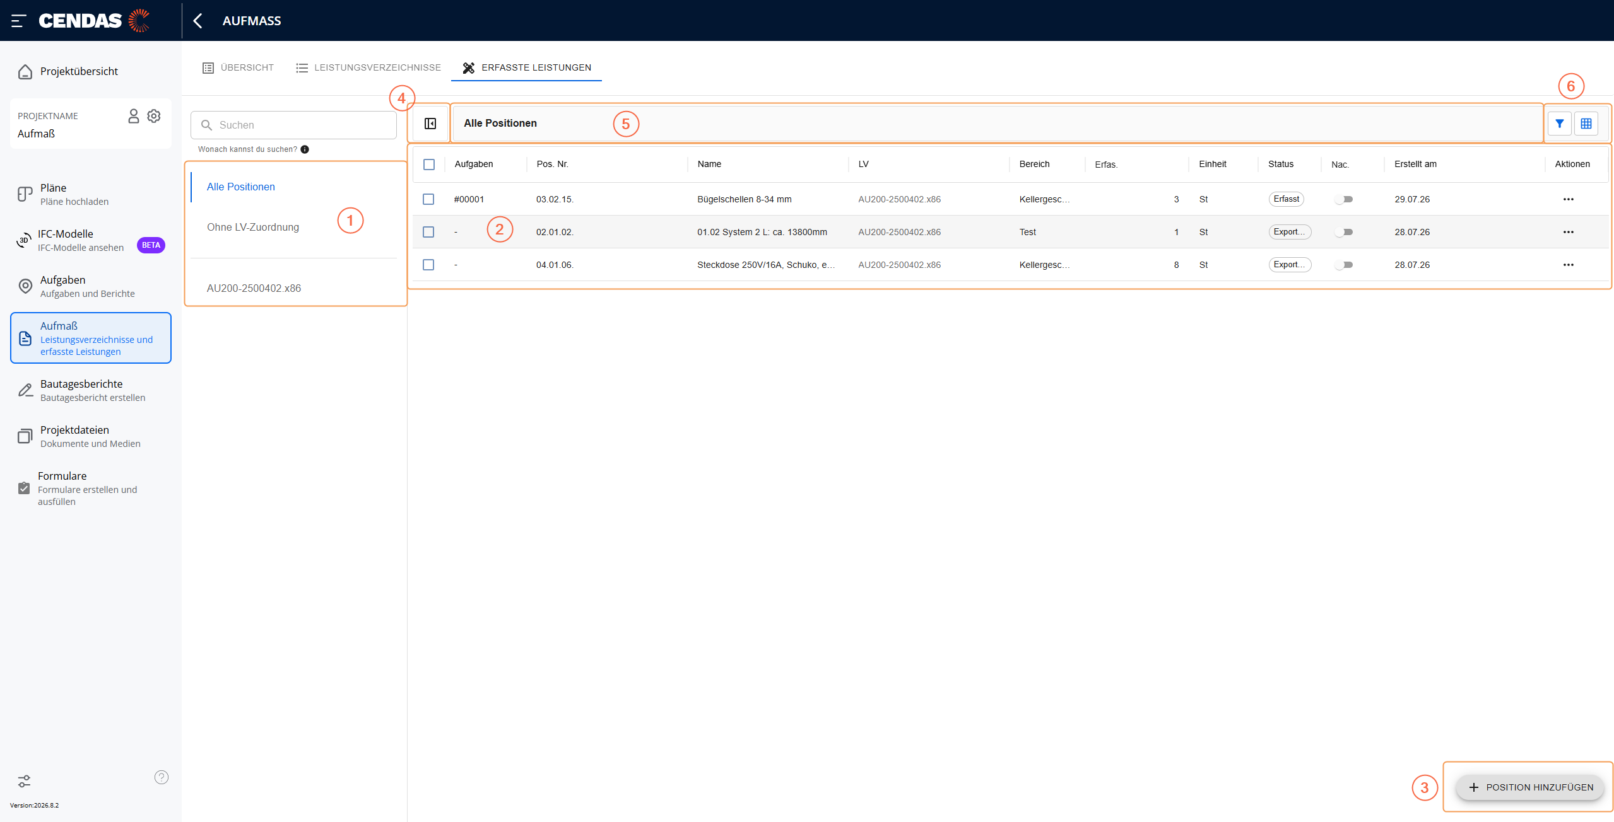This screenshot has width=1614, height=822.
Task: Select all positions with header checkbox
Action: click(x=429, y=165)
